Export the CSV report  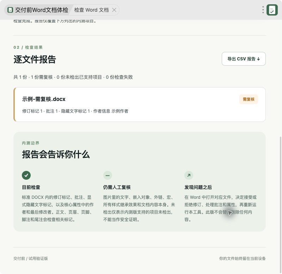click(x=244, y=59)
